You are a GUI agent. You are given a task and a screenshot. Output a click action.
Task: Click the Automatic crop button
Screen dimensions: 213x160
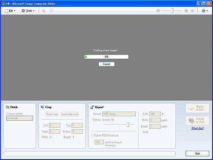coord(70,114)
